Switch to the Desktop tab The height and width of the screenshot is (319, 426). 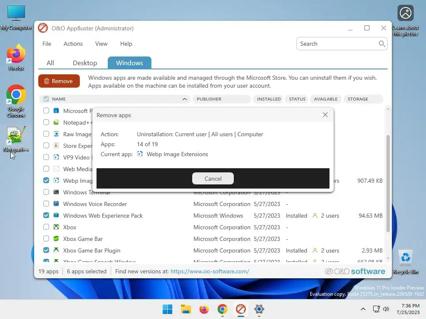(x=85, y=63)
